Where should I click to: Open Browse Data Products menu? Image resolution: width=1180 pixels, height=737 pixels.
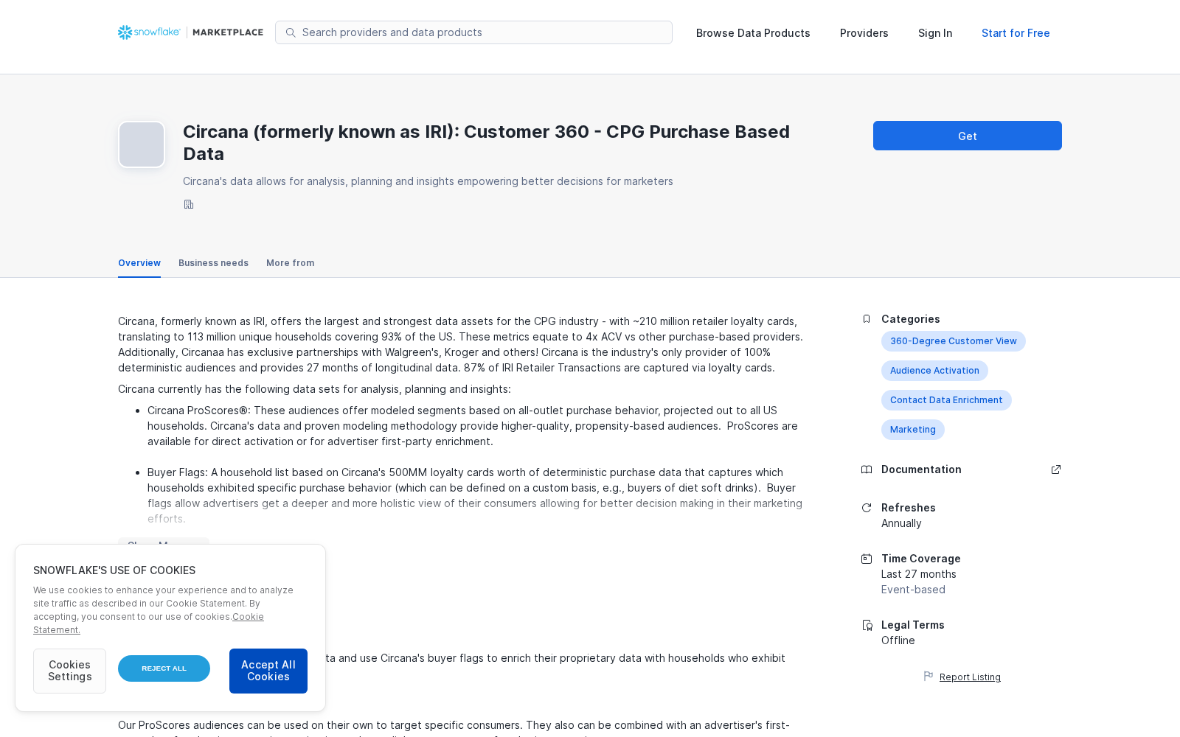[x=753, y=33]
